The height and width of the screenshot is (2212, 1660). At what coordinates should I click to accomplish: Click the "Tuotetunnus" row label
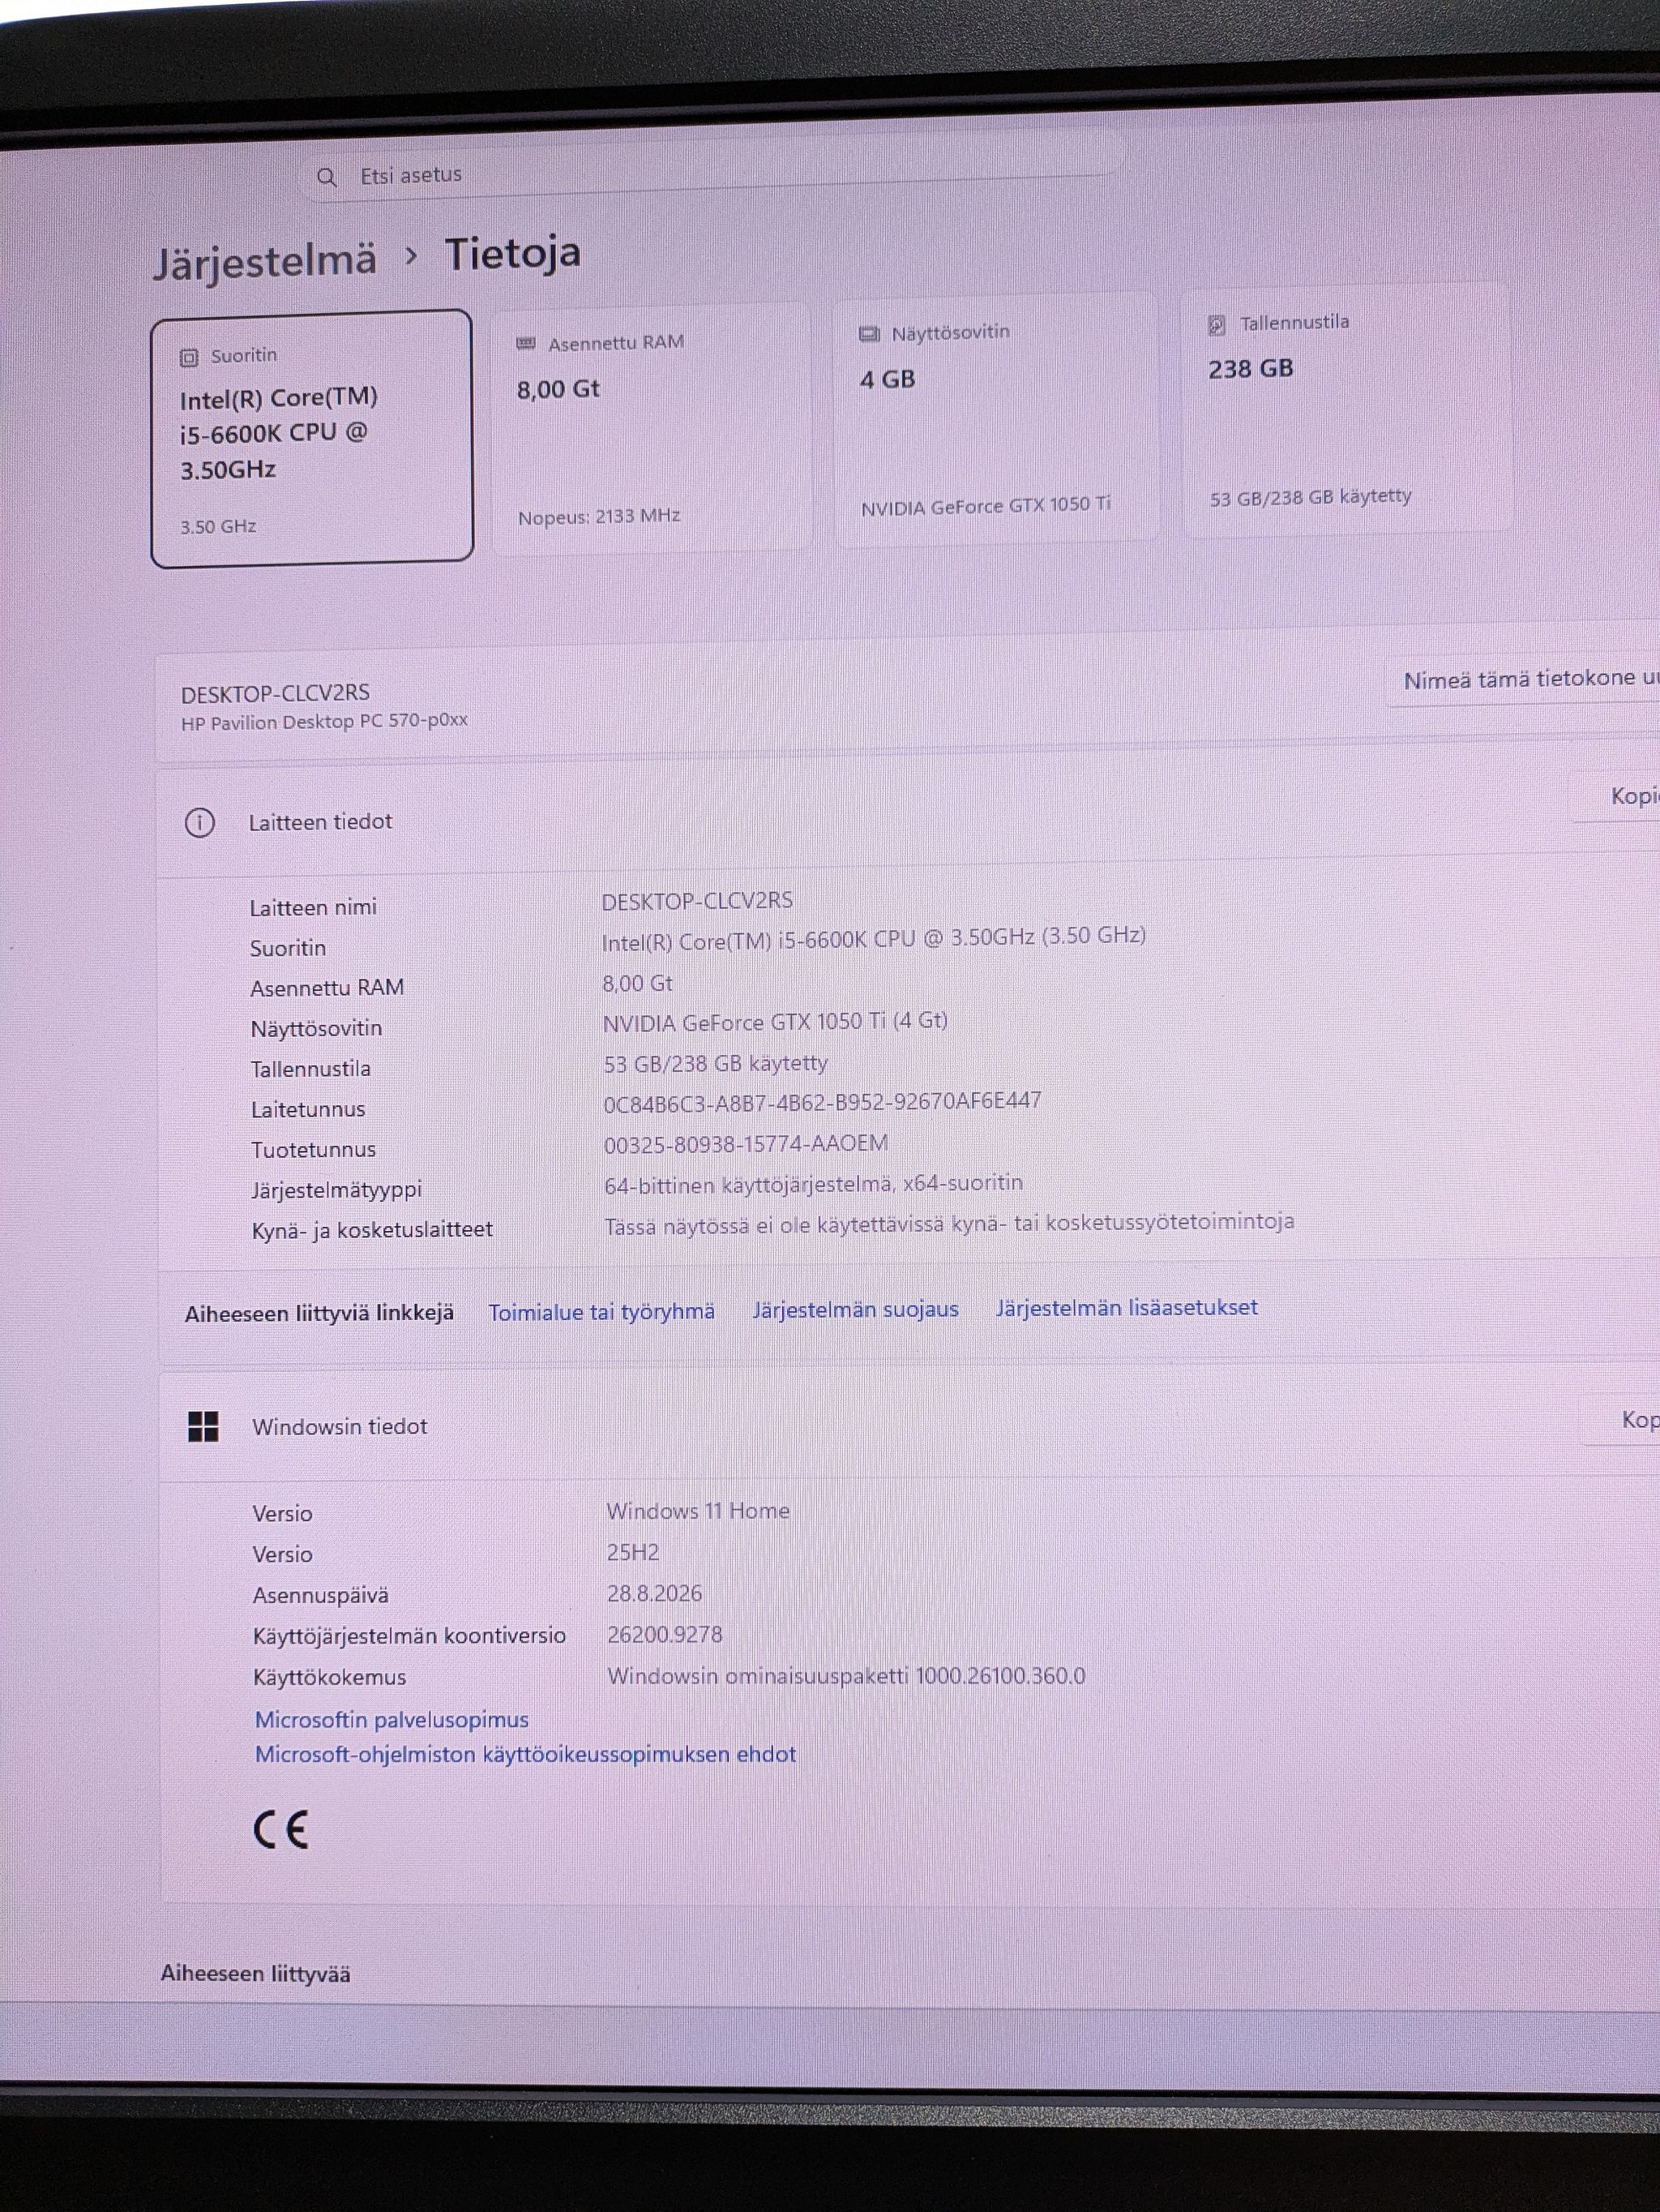pos(314,1150)
